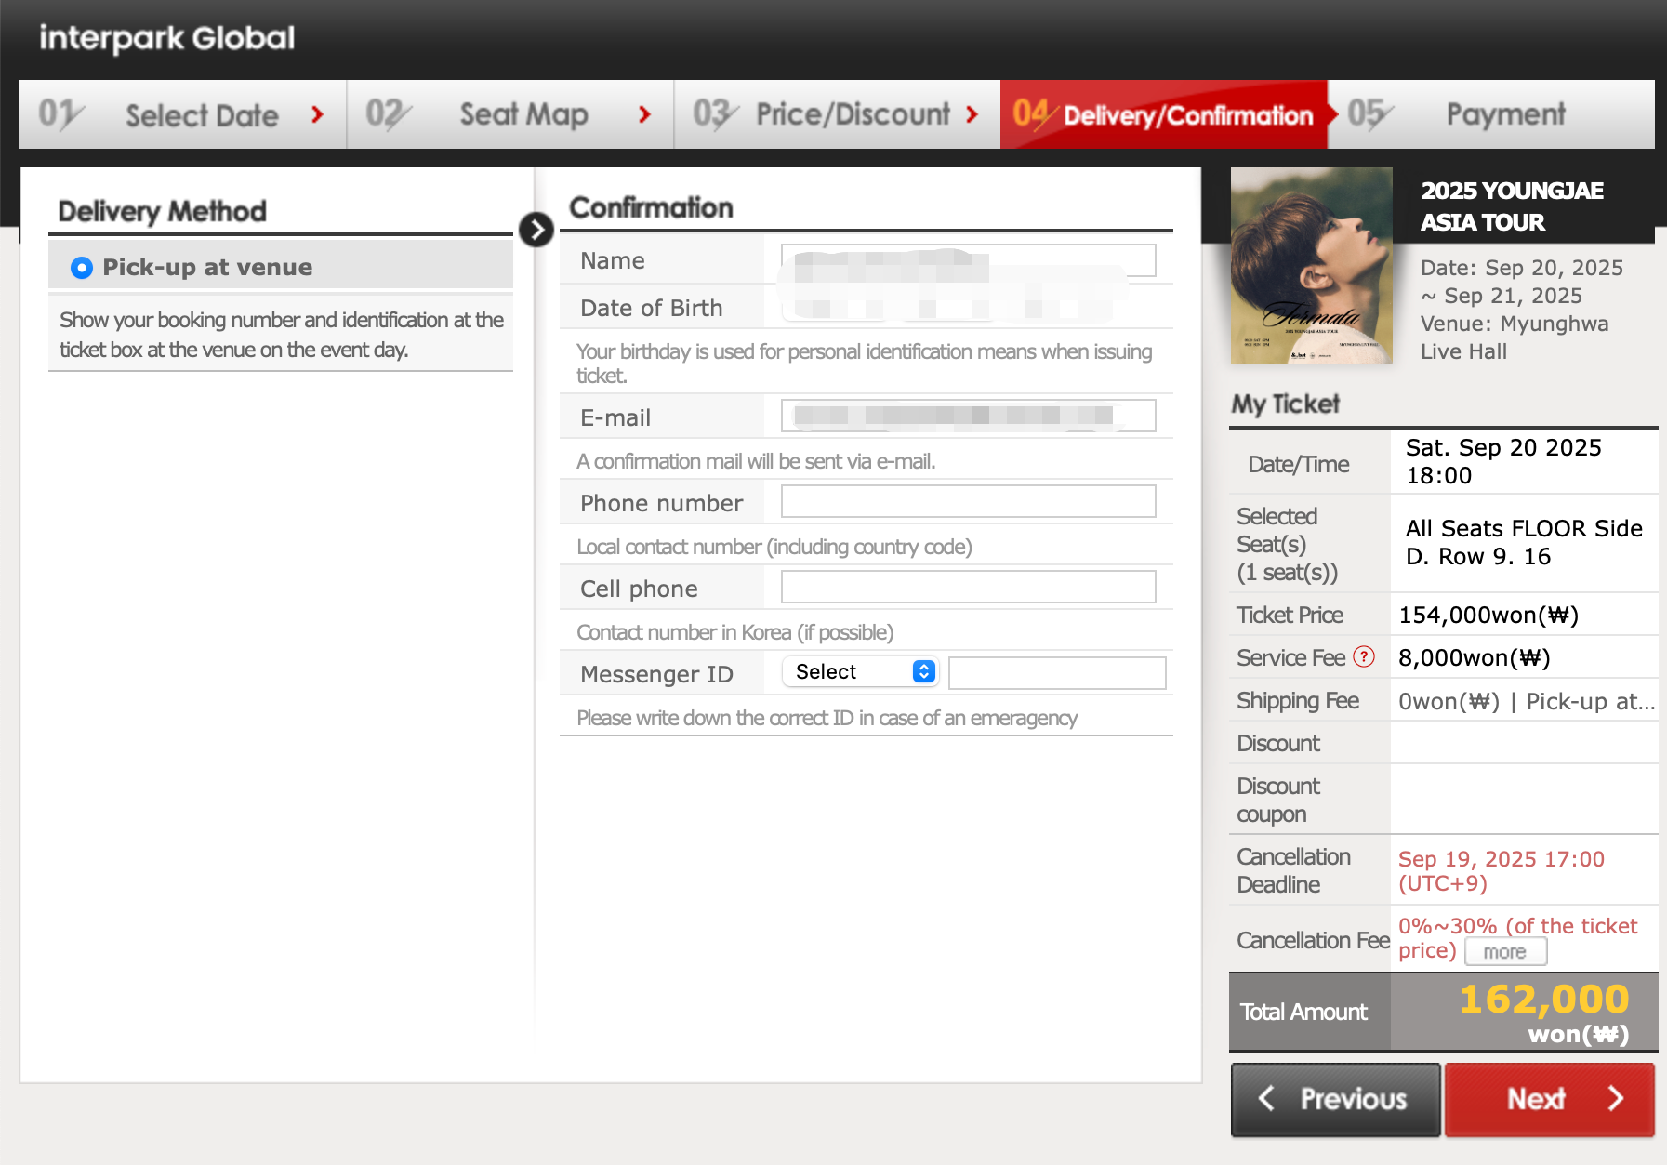Click the 'Total Amount' label
This screenshot has height=1165, width=1667.
click(x=1303, y=1012)
